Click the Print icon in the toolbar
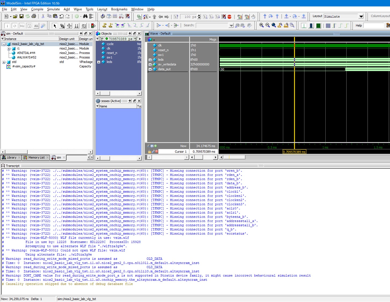This screenshot has height=302, width=390. [34, 16]
